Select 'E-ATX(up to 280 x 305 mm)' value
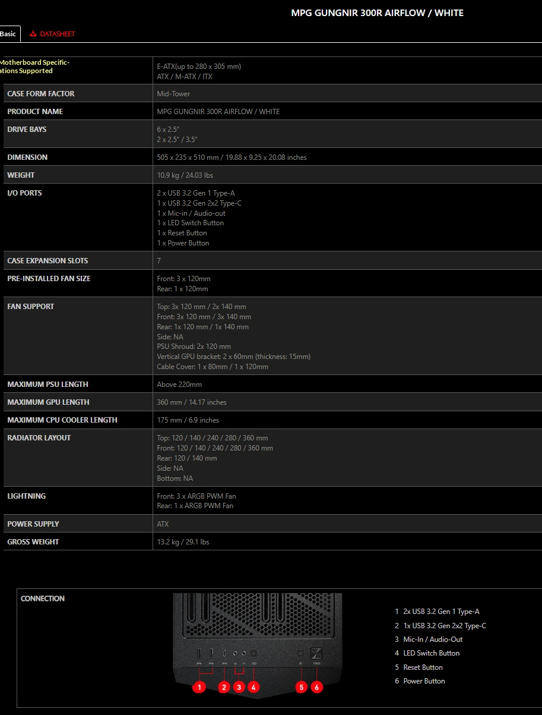542x715 pixels. 199,67
